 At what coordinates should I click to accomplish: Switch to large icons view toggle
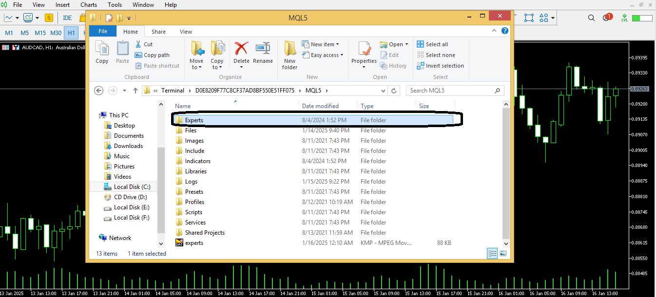[503, 253]
